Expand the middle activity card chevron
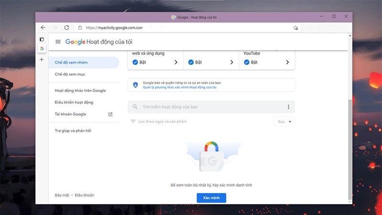Viewport: 382px width, 215px height. (x=232, y=62)
